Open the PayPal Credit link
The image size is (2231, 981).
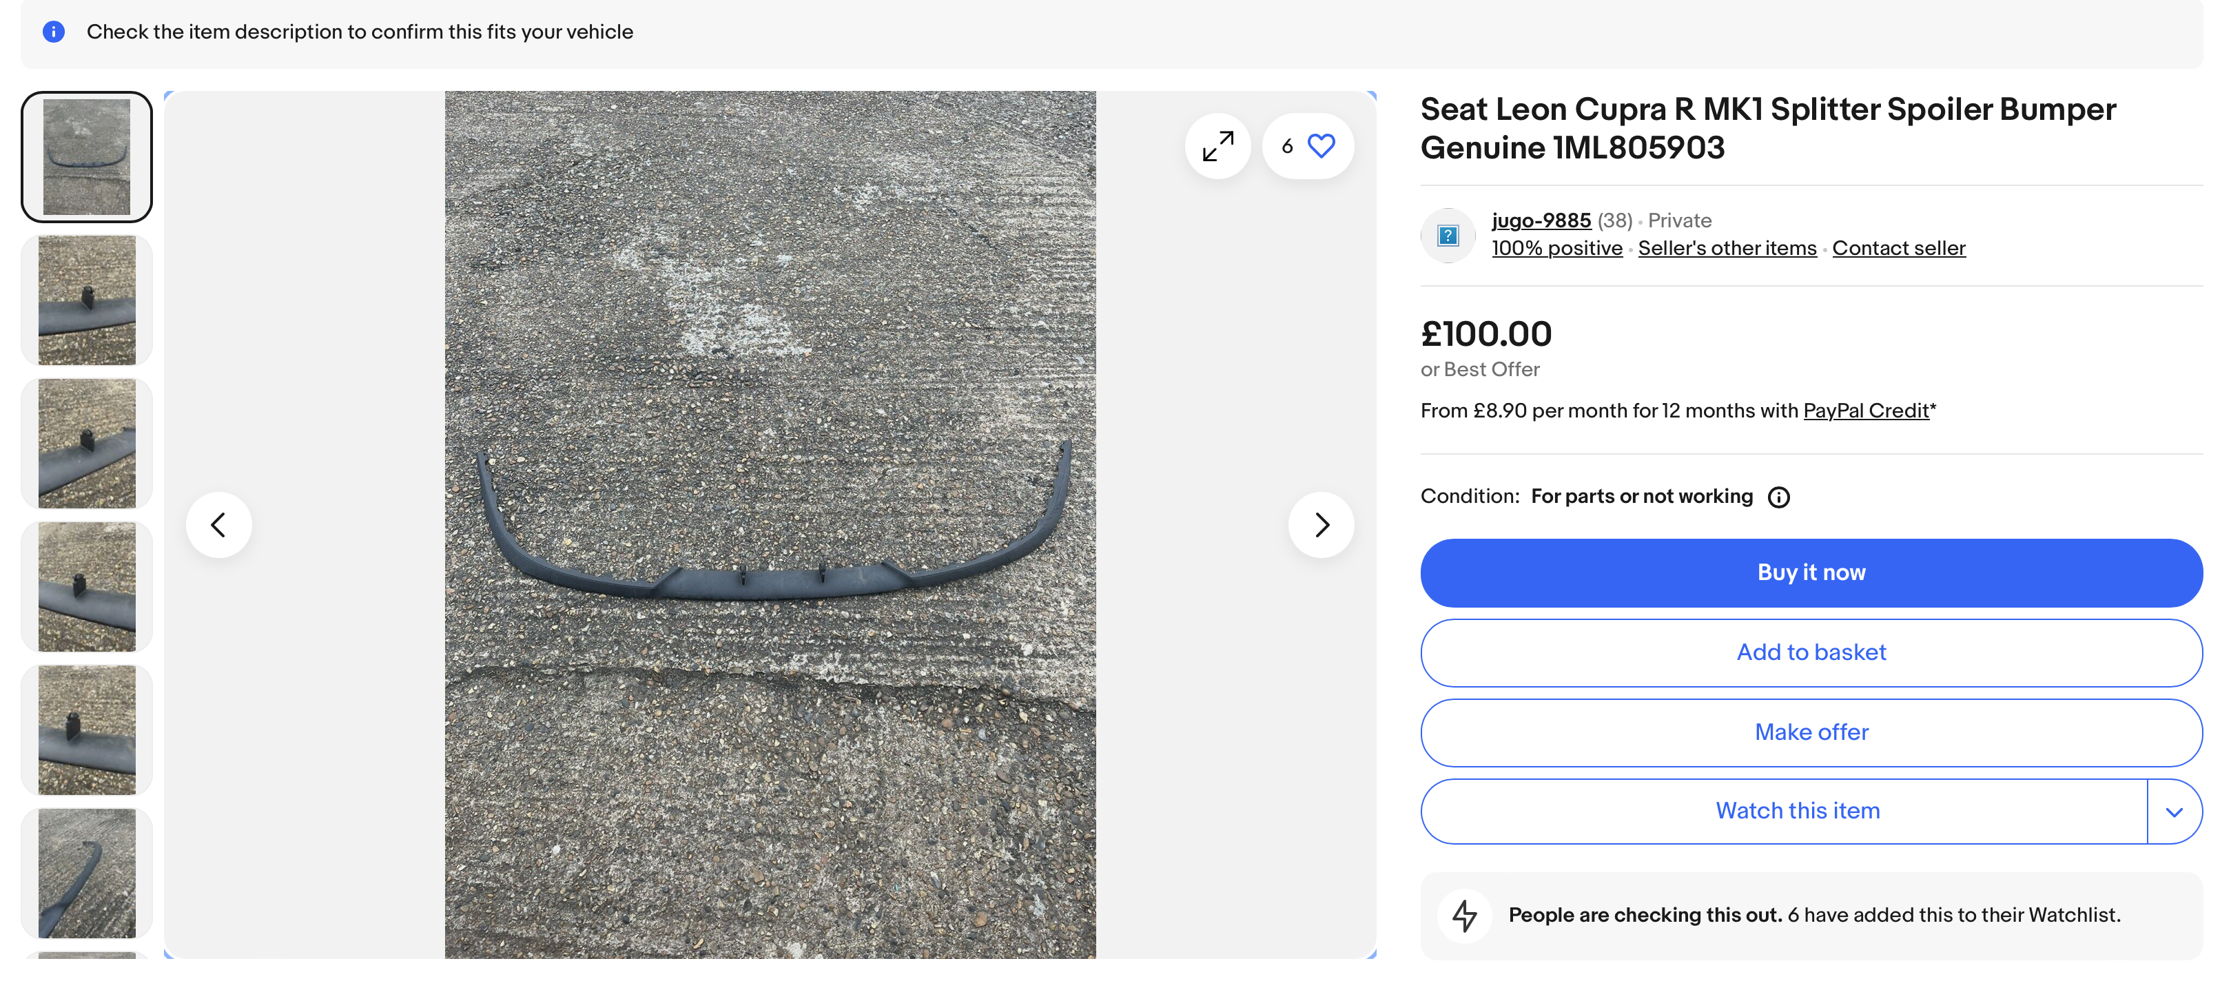pyautogui.click(x=1866, y=411)
